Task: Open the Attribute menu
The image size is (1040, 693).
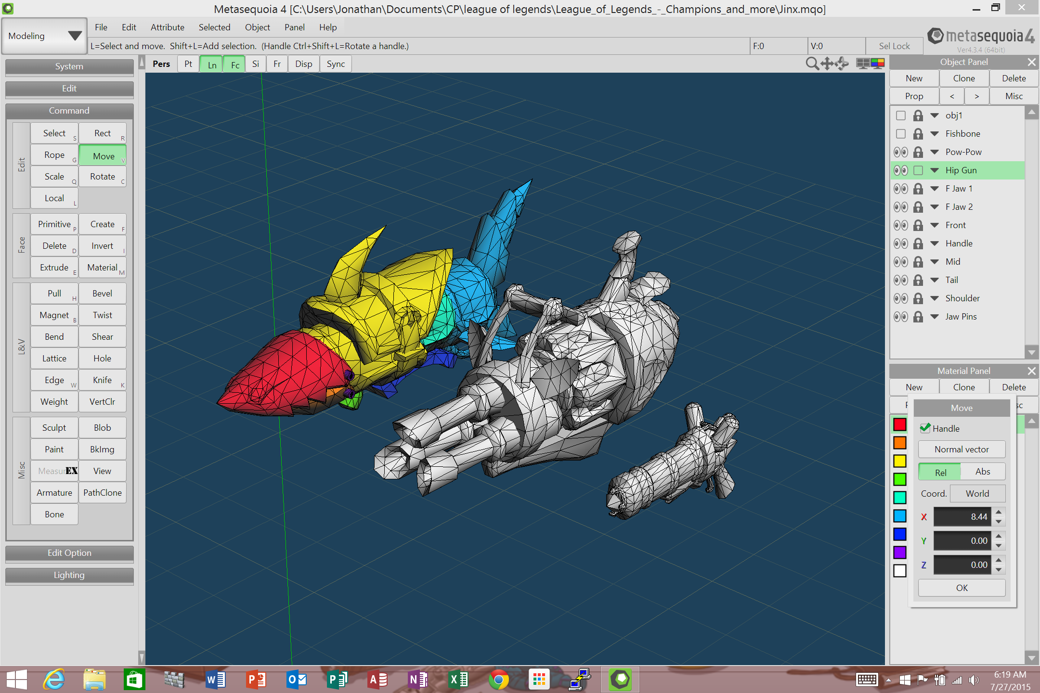Action: point(168,27)
